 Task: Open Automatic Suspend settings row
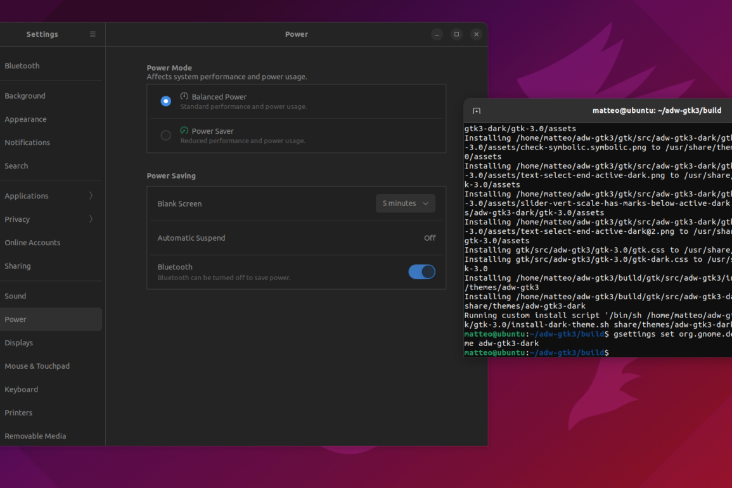click(296, 238)
